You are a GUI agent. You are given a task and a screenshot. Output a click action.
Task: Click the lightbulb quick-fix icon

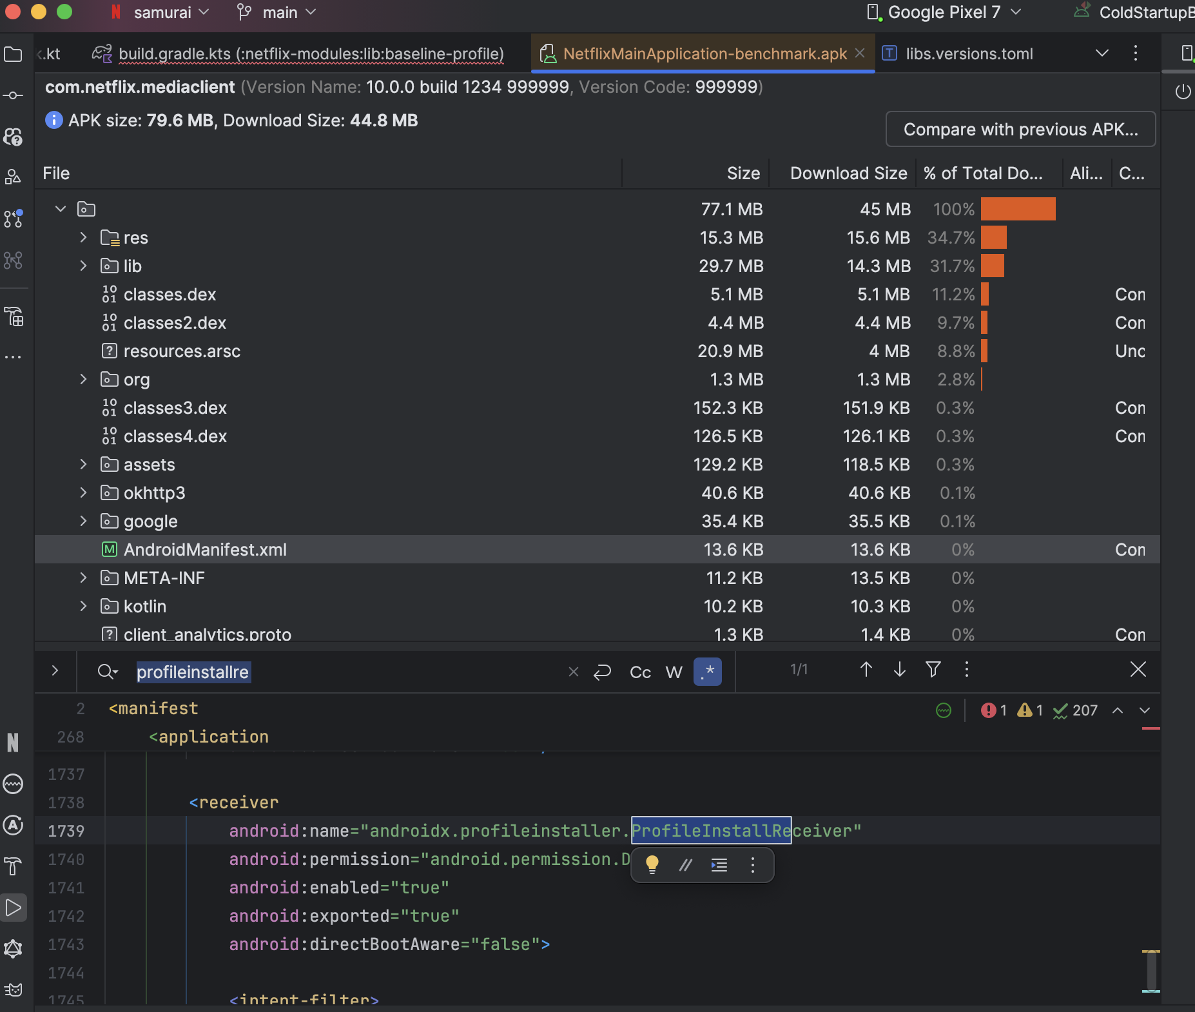click(x=652, y=864)
